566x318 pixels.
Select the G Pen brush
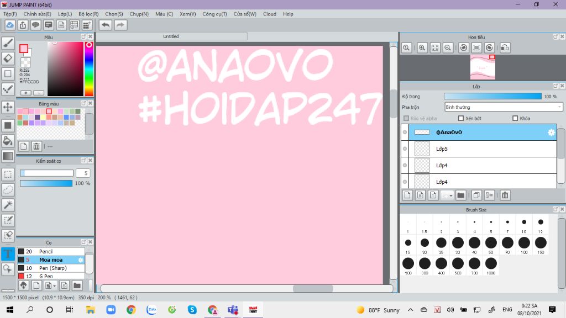(x=51, y=276)
